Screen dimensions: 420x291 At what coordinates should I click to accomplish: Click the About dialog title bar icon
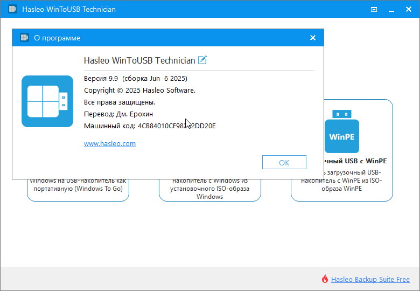(x=24, y=38)
